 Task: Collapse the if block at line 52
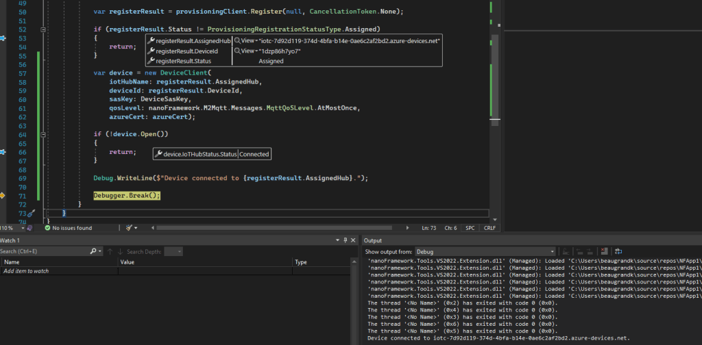click(x=43, y=30)
